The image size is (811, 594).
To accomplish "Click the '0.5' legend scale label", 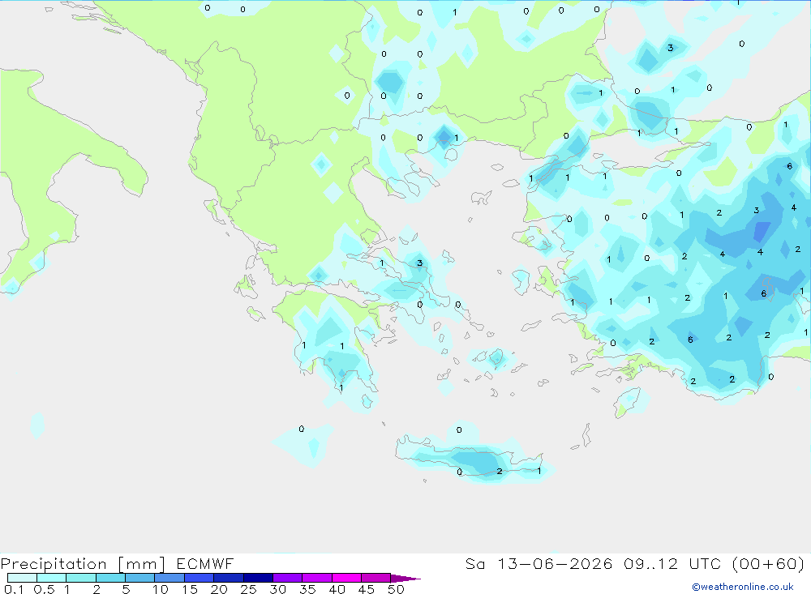I will point(44,589).
